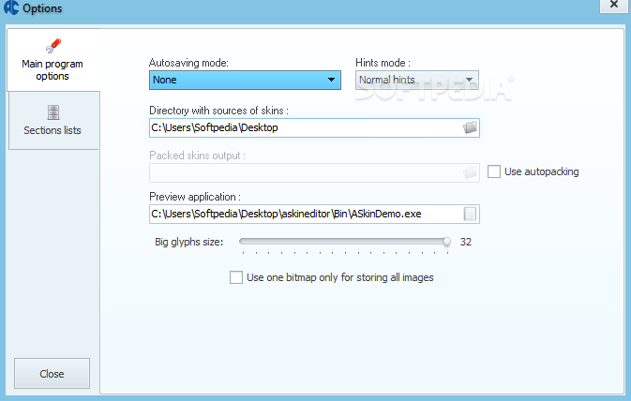Screen dimensions: 631x401
Task: Open the Autosaving mode dropdown
Action: 245,80
